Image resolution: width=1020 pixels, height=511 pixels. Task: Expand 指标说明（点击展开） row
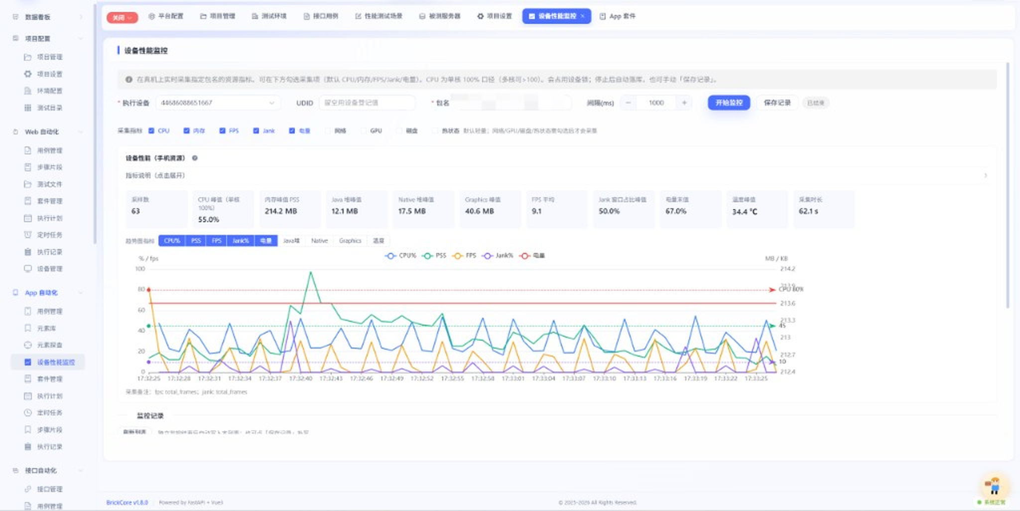pyautogui.click(x=556, y=176)
